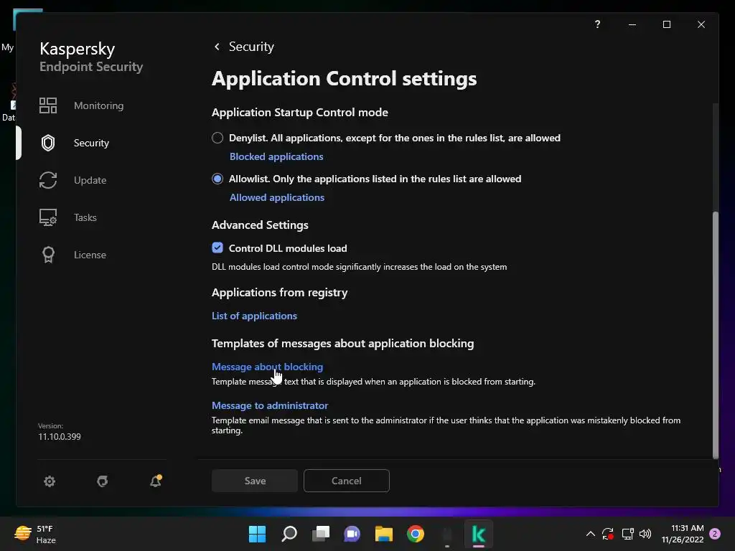Click the sync status tray icon
Image resolution: width=735 pixels, height=551 pixels.
608,534
